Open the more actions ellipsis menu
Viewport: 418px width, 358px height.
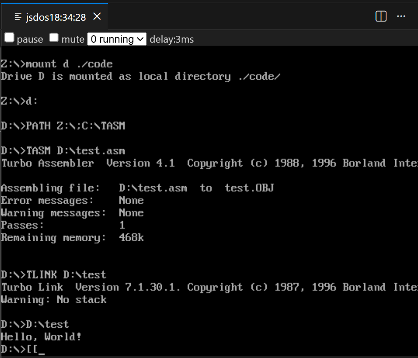coord(401,16)
